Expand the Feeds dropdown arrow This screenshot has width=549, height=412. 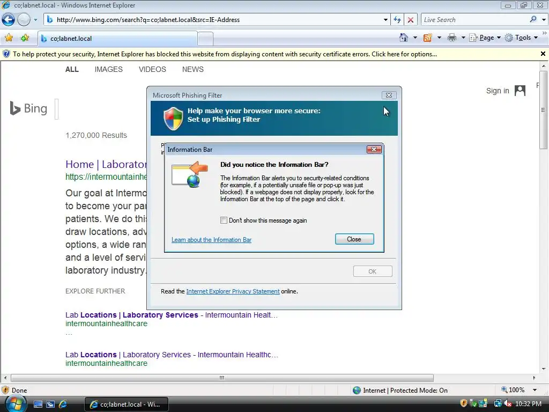point(439,38)
